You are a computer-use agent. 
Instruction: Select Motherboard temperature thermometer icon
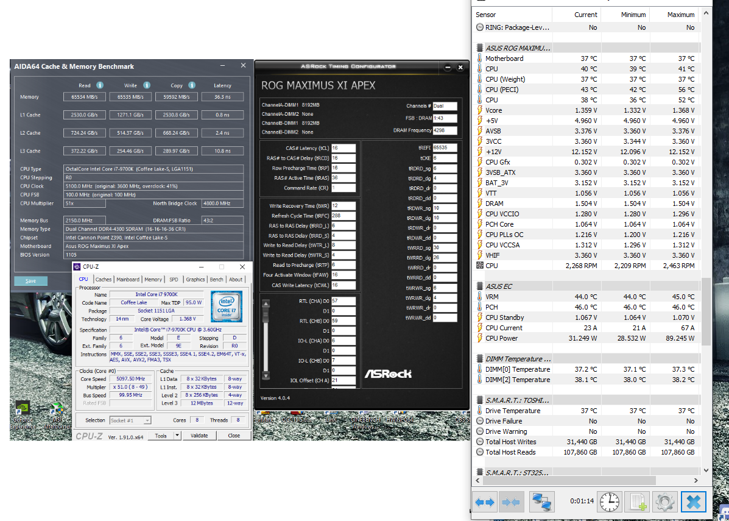pos(480,58)
